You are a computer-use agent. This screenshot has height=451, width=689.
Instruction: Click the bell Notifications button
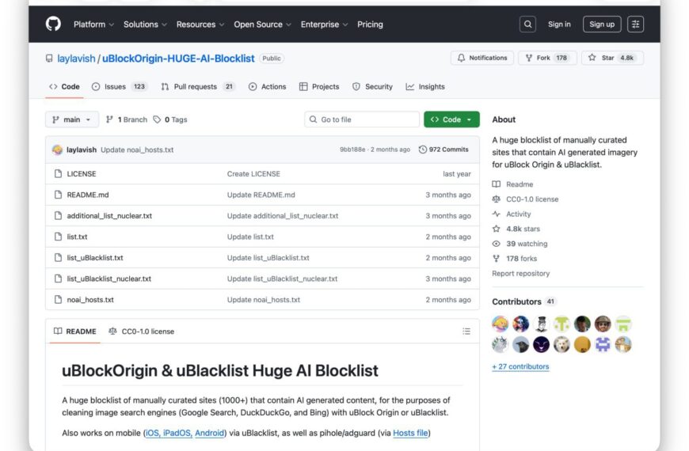[482, 58]
